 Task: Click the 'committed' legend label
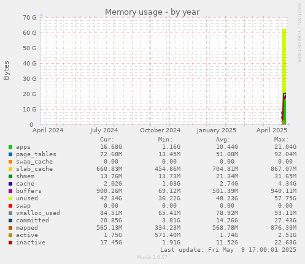33,221
